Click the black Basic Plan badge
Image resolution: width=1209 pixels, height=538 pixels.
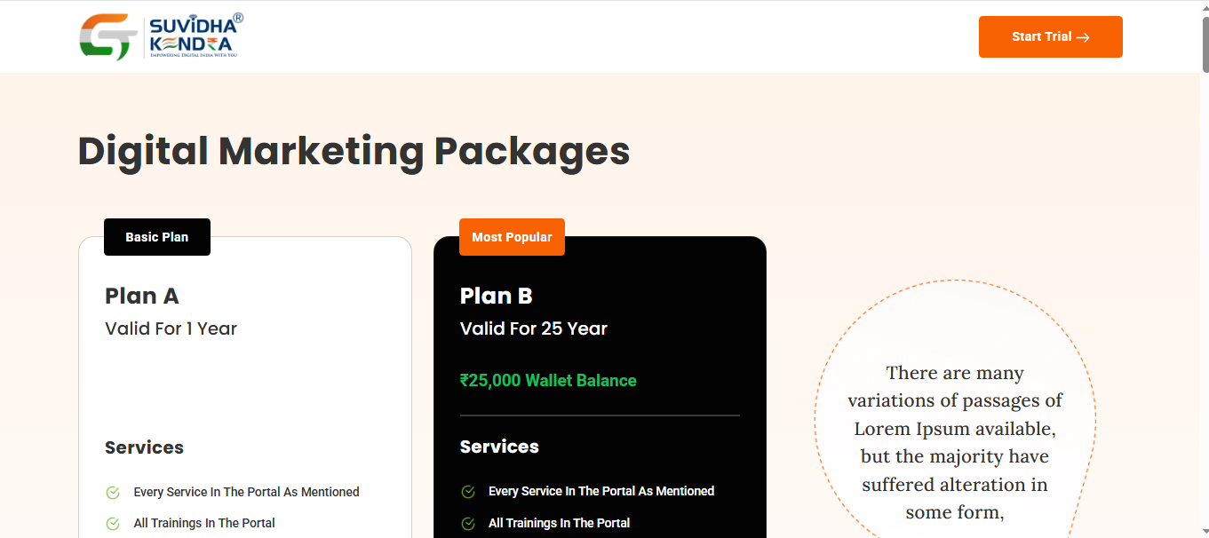tap(157, 237)
